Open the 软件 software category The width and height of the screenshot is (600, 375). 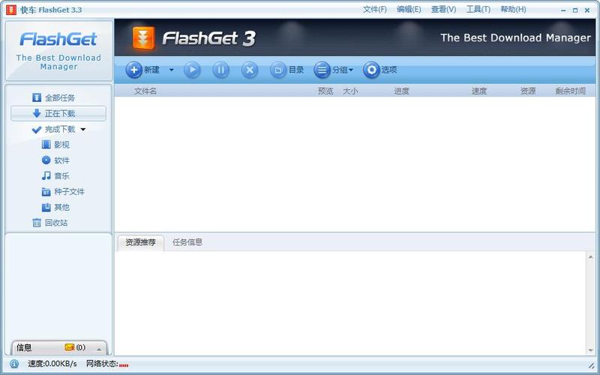[x=55, y=160]
